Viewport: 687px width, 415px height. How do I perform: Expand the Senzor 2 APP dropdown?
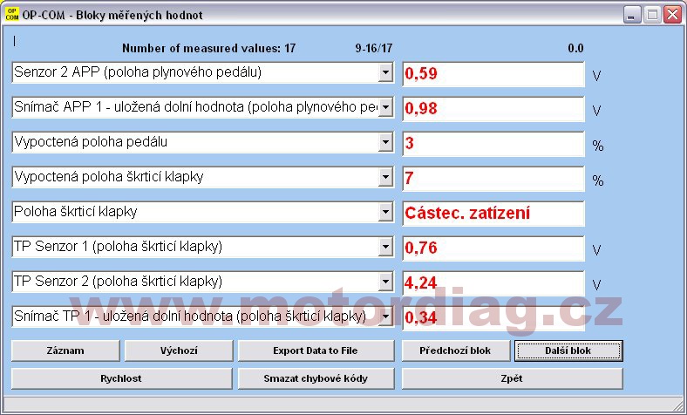385,74
